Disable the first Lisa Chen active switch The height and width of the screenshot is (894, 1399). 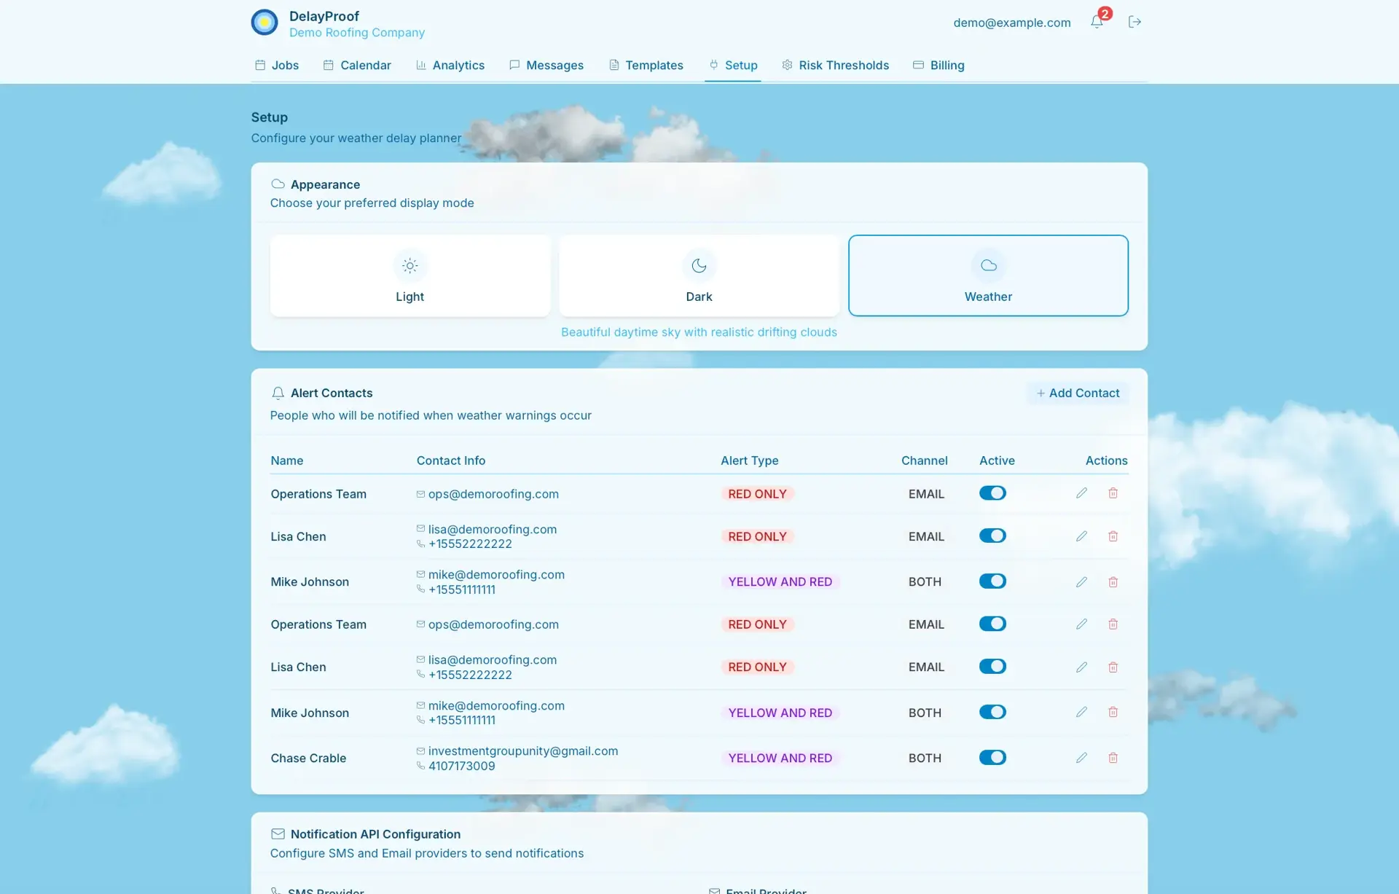tap(992, 536)
